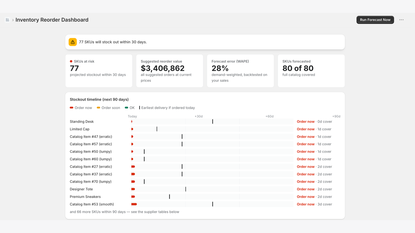Click the apps grid icon in breadcrumb
The height and width of the screenshot is (233, 415).
[7, 20]
